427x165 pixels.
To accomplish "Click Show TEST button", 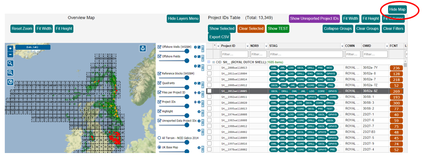I will [278, 28].
